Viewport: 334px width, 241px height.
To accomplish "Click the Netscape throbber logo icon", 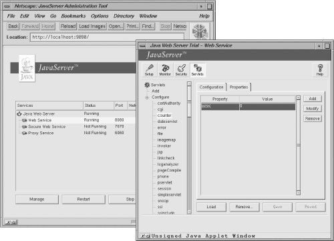I will coord(200,31).
